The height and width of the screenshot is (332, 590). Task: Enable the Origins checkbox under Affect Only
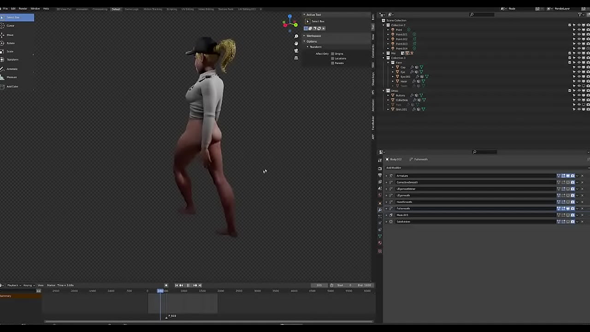[332, 53]
